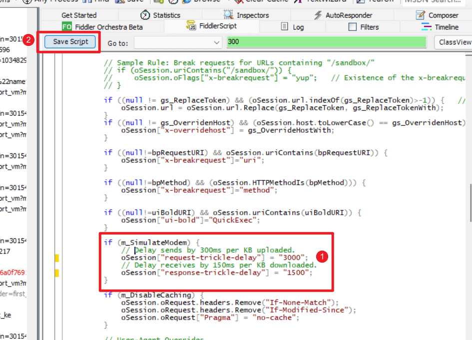Screen dimensions: 472x340
Task: Click the headers.Remove("If-Modified-Since") line
Action: [x=239, y=310]
